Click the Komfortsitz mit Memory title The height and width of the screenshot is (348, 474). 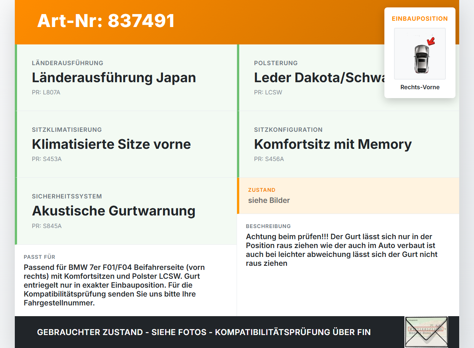[333, 144]
